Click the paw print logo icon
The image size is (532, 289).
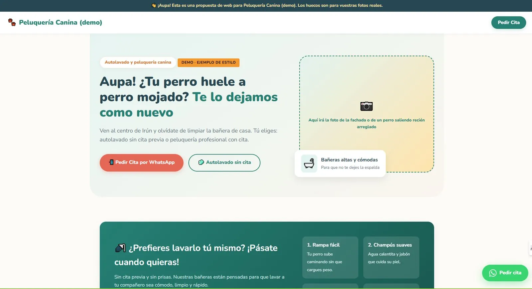[x=12, y=22]
